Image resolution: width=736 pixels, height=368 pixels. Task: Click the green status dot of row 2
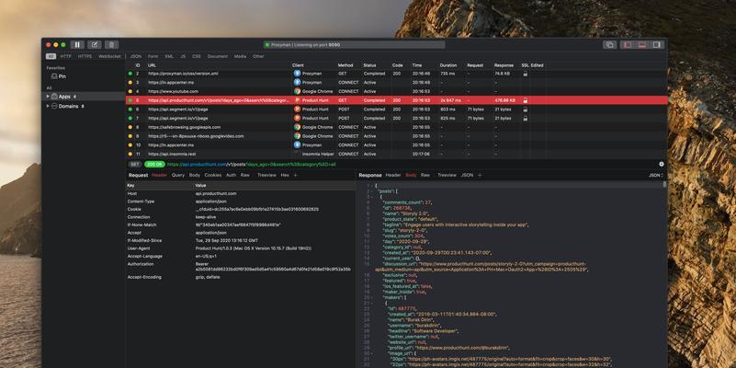point(130,74)
